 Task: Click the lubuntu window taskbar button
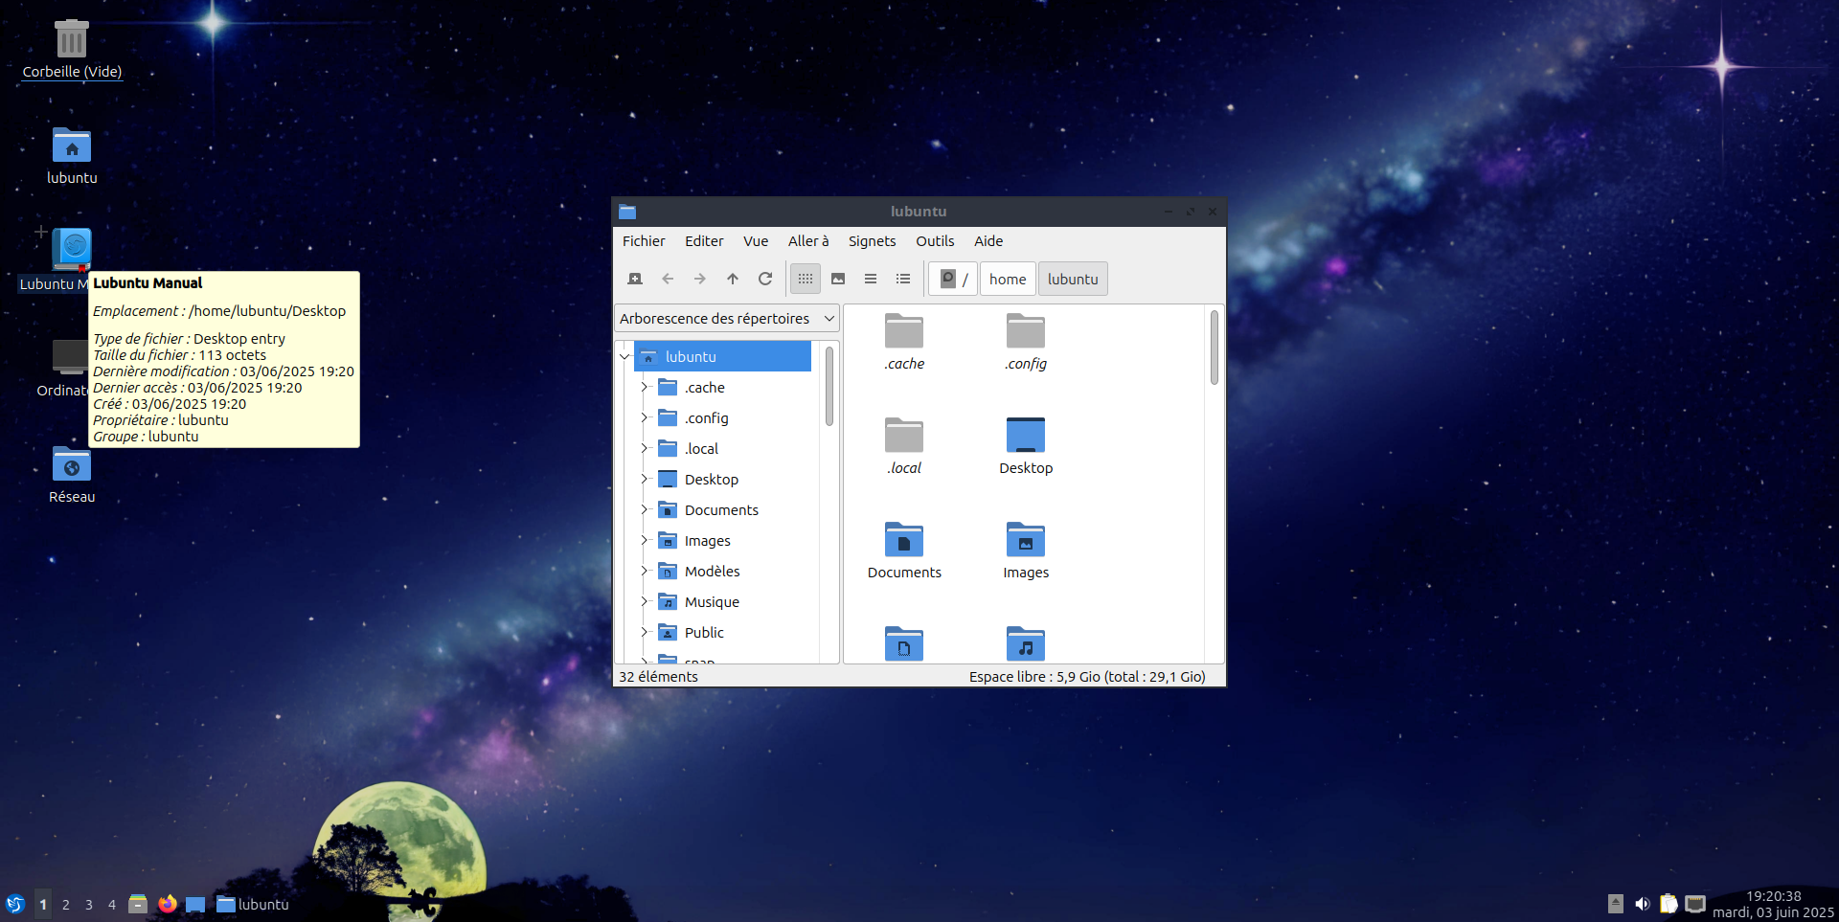point(253,905)
